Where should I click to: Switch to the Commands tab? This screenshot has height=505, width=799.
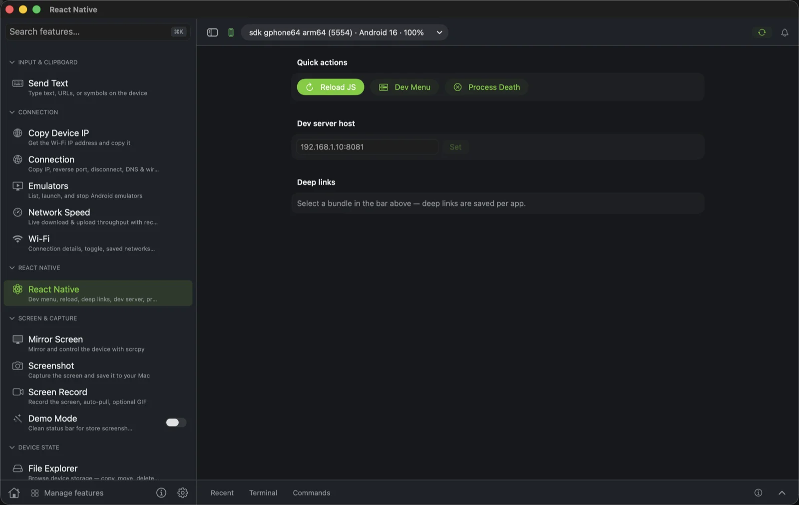pyautogui.click(x=312, y=493)
